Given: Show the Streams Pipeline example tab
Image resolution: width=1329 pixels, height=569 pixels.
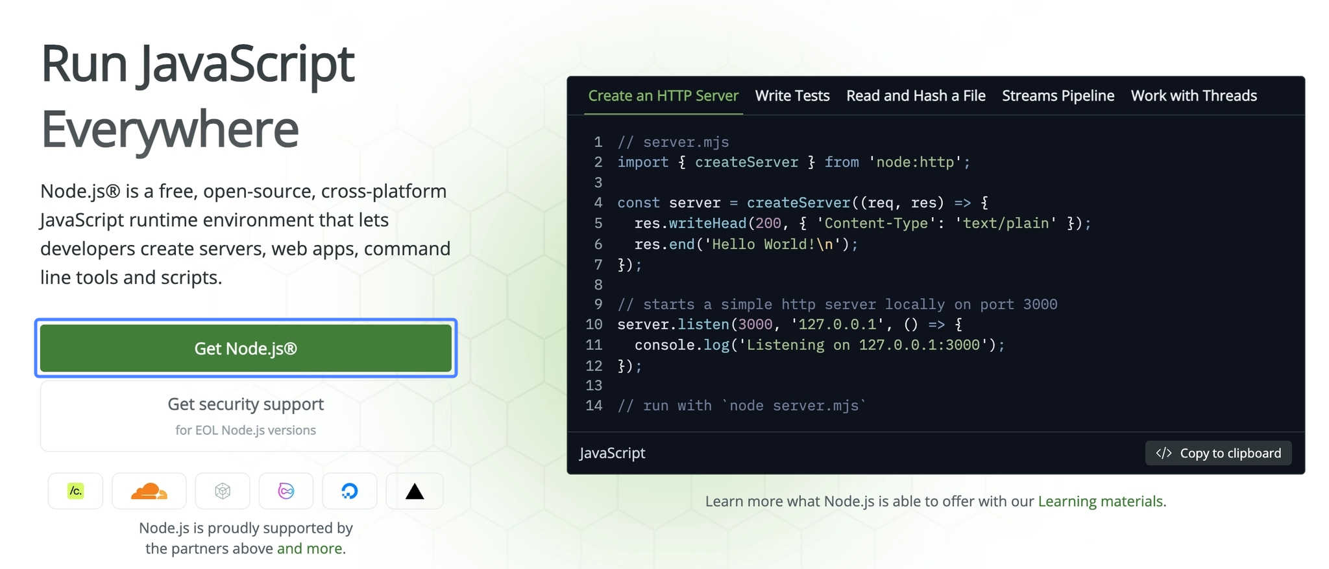Looking at the screenshot, I should click(x=1058, y=96).
